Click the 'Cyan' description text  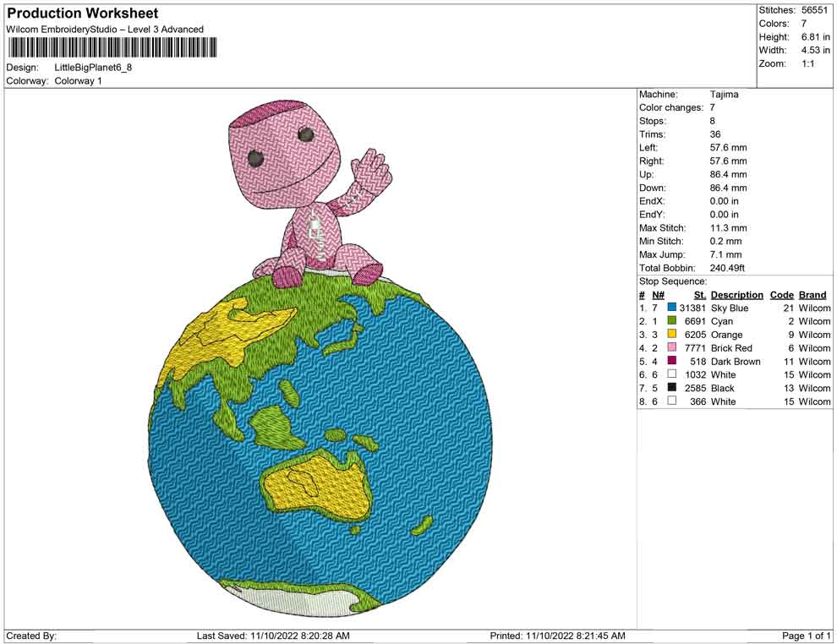click(x=722, y=321)
